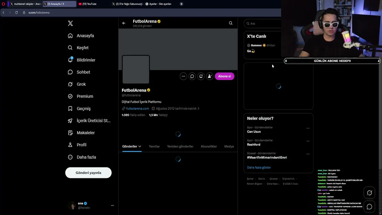
Task: Open more options for Can Uzun trend
Action: pyautogui.click(x=308, y=128)
